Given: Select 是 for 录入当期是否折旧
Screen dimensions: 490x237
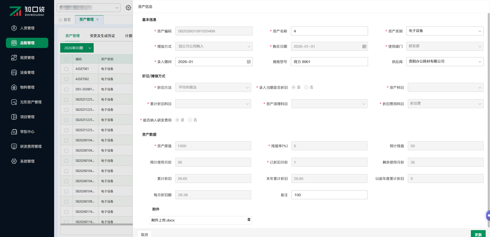Looking at the screenshot, I should coord(293,87).
